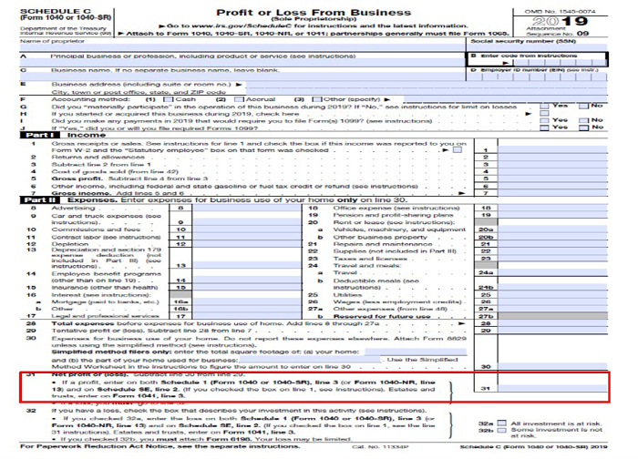This screenshot has height=459, width=638.
Task: Tick Yes for line I Form 1099 payments
Action: point(544,120)
